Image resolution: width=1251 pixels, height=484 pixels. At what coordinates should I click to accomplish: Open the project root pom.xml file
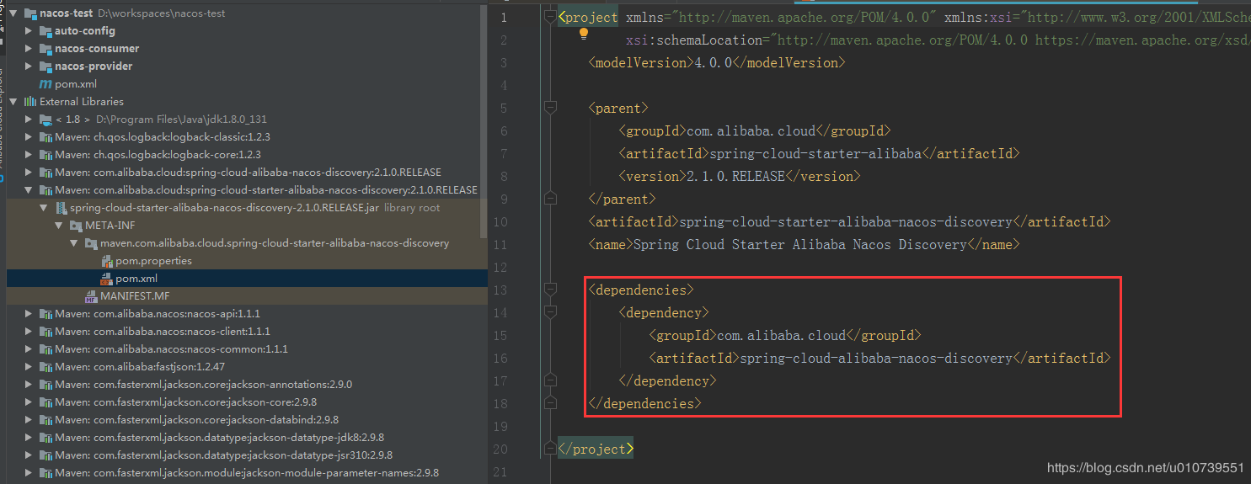click(x=76, y=84)
